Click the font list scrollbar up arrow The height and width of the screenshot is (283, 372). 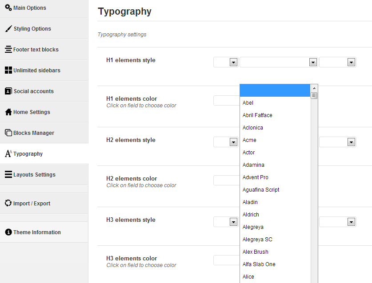[x=314, y=88]
